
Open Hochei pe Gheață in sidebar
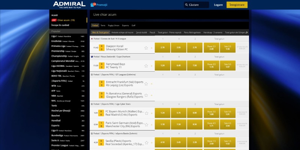(68, 111)
